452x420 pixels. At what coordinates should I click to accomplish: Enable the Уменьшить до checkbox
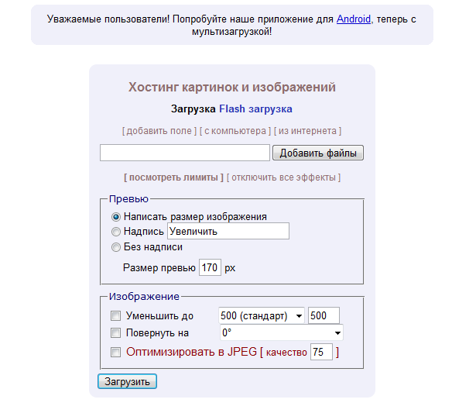(115, 316)
